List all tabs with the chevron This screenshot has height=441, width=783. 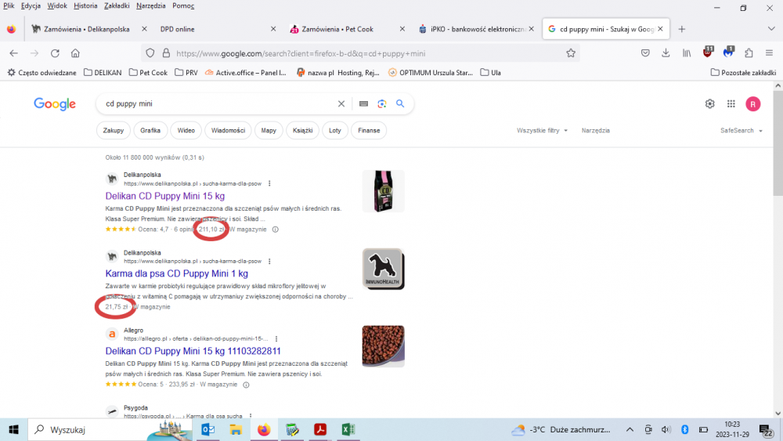(x=771, y=29)
